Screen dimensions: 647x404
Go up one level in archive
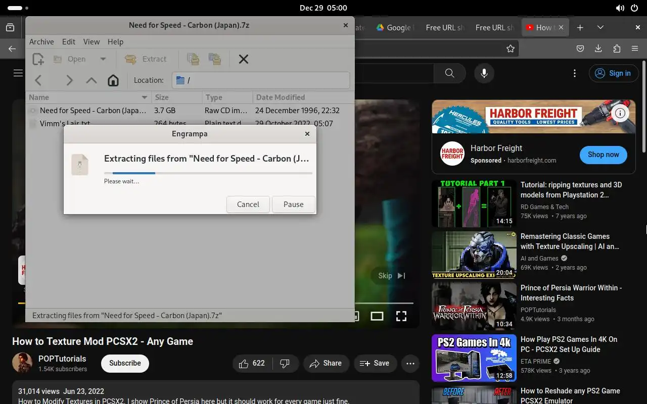91,80
